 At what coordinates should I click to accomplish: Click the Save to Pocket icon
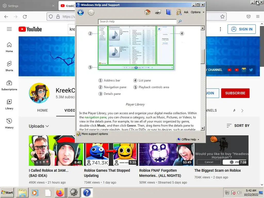(x=248, y=16)
